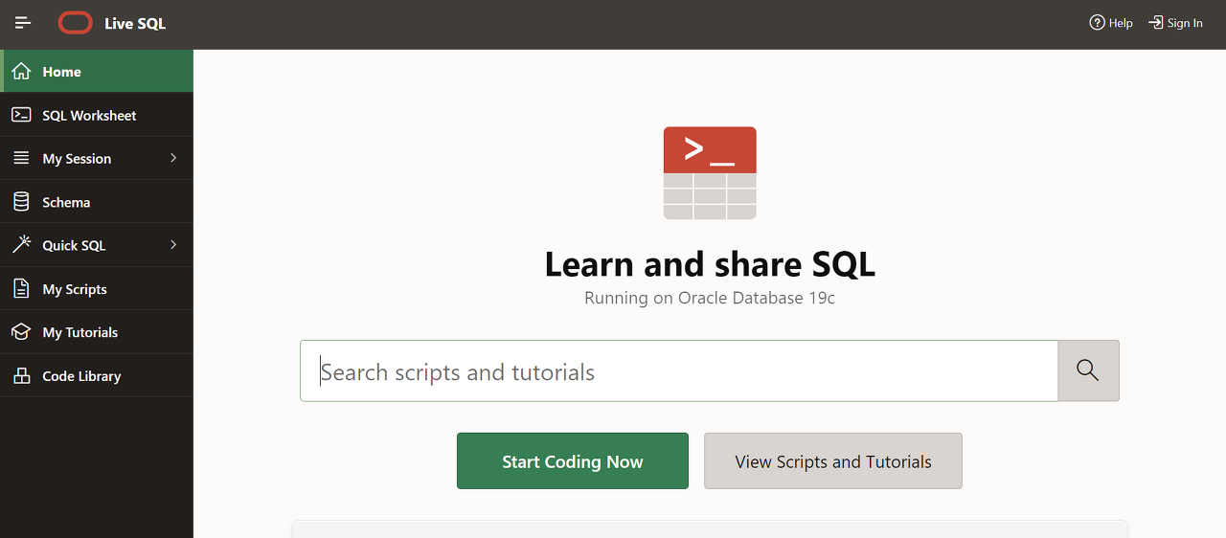1226x538 pixels.
Task: Click the Quick SQL magic wand icon
Action: point(21,245)
